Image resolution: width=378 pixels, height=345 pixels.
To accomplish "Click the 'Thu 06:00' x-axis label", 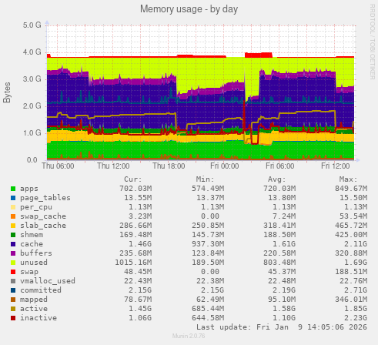I will point(58,166).
